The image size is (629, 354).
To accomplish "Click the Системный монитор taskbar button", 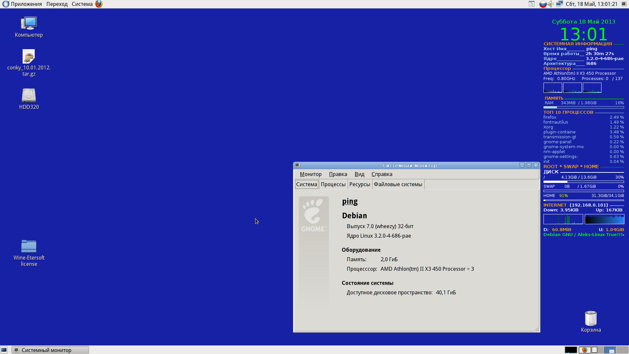I will tap(50, 350).
